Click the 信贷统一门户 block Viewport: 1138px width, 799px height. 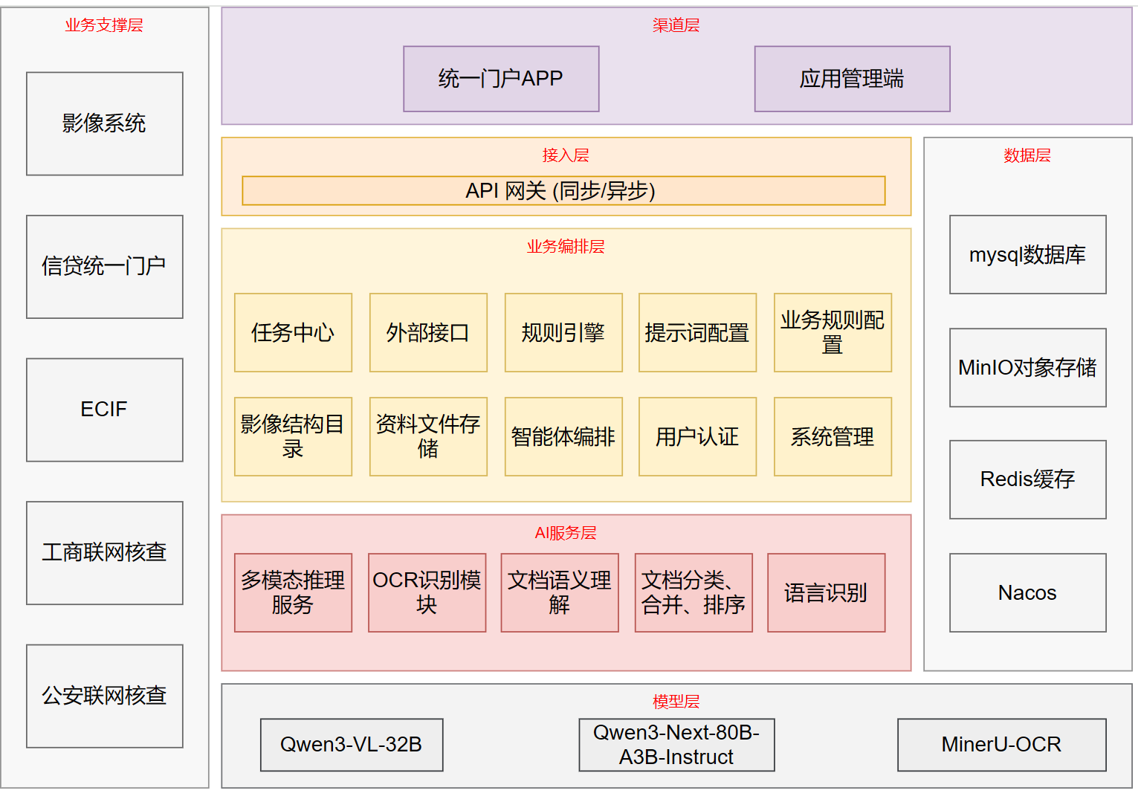(105, 267)
